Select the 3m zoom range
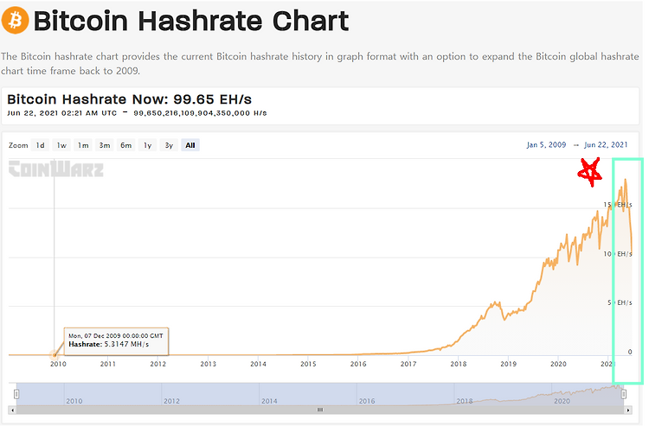This screenshot has width=649, height=426. pos(105,145)
